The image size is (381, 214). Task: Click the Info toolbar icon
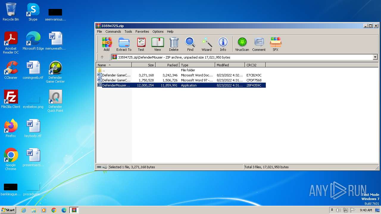click(x=223, y=44)
